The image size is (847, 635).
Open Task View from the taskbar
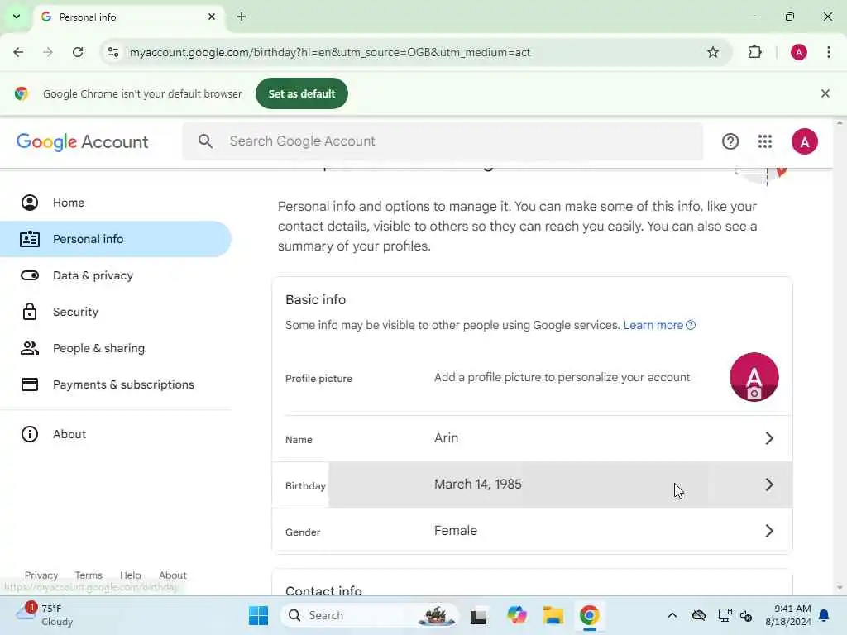[478, 615]
